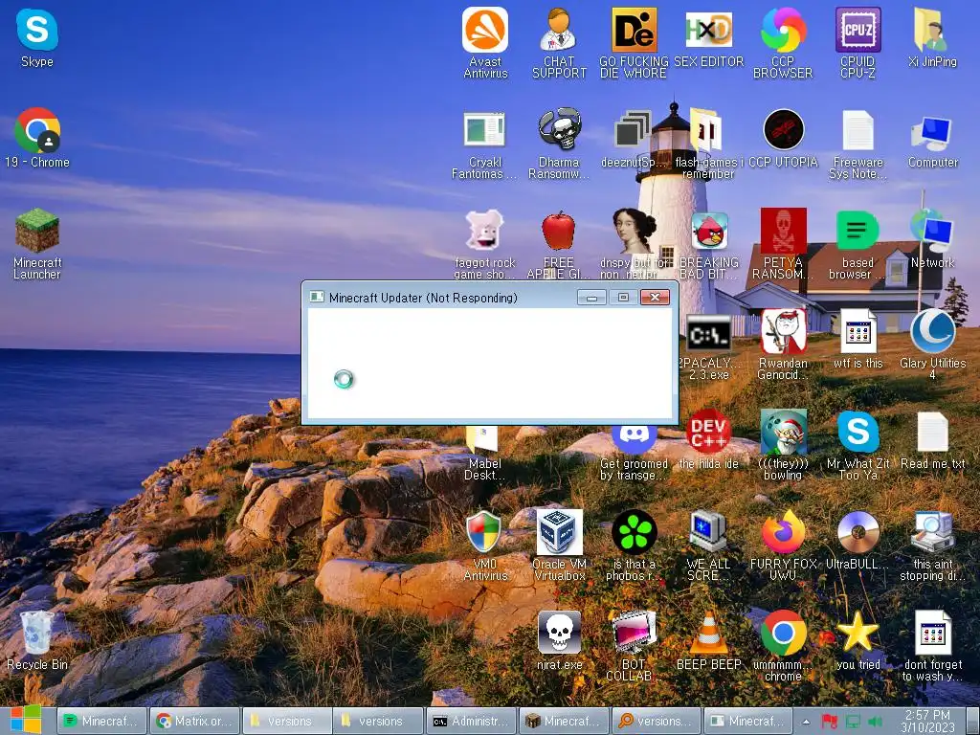
Task: Open the dont forget to wash y... file
Action: click(x=932, y=646)
